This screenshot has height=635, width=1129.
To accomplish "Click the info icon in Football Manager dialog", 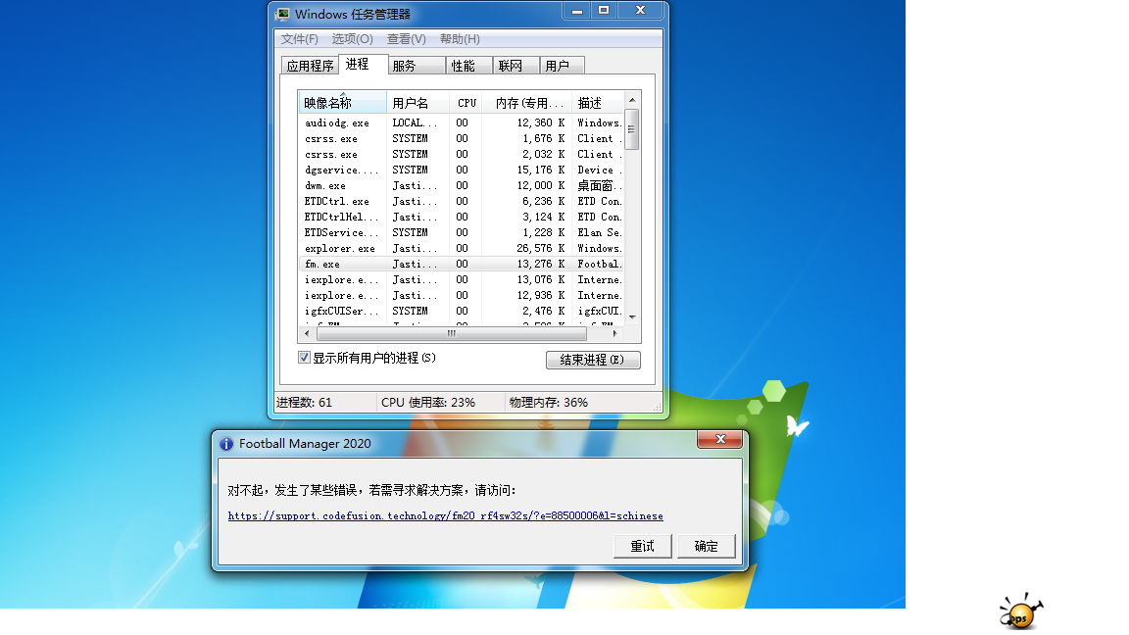I will [x=226, y=444].
